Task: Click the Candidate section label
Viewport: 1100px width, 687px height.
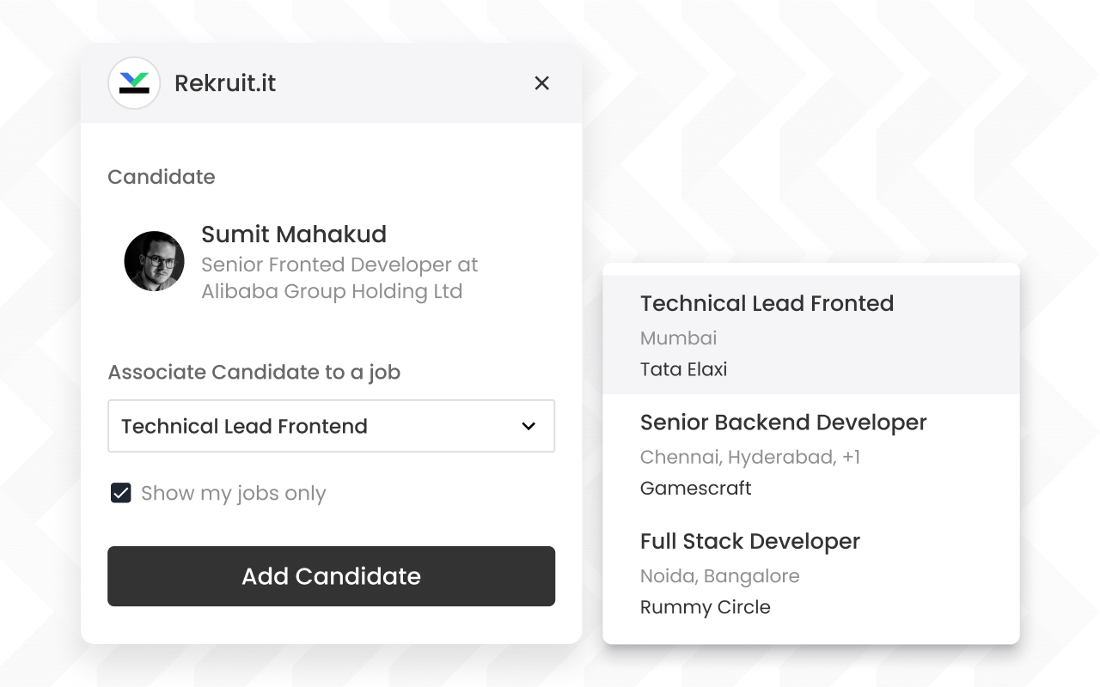Action: point(161,176)
